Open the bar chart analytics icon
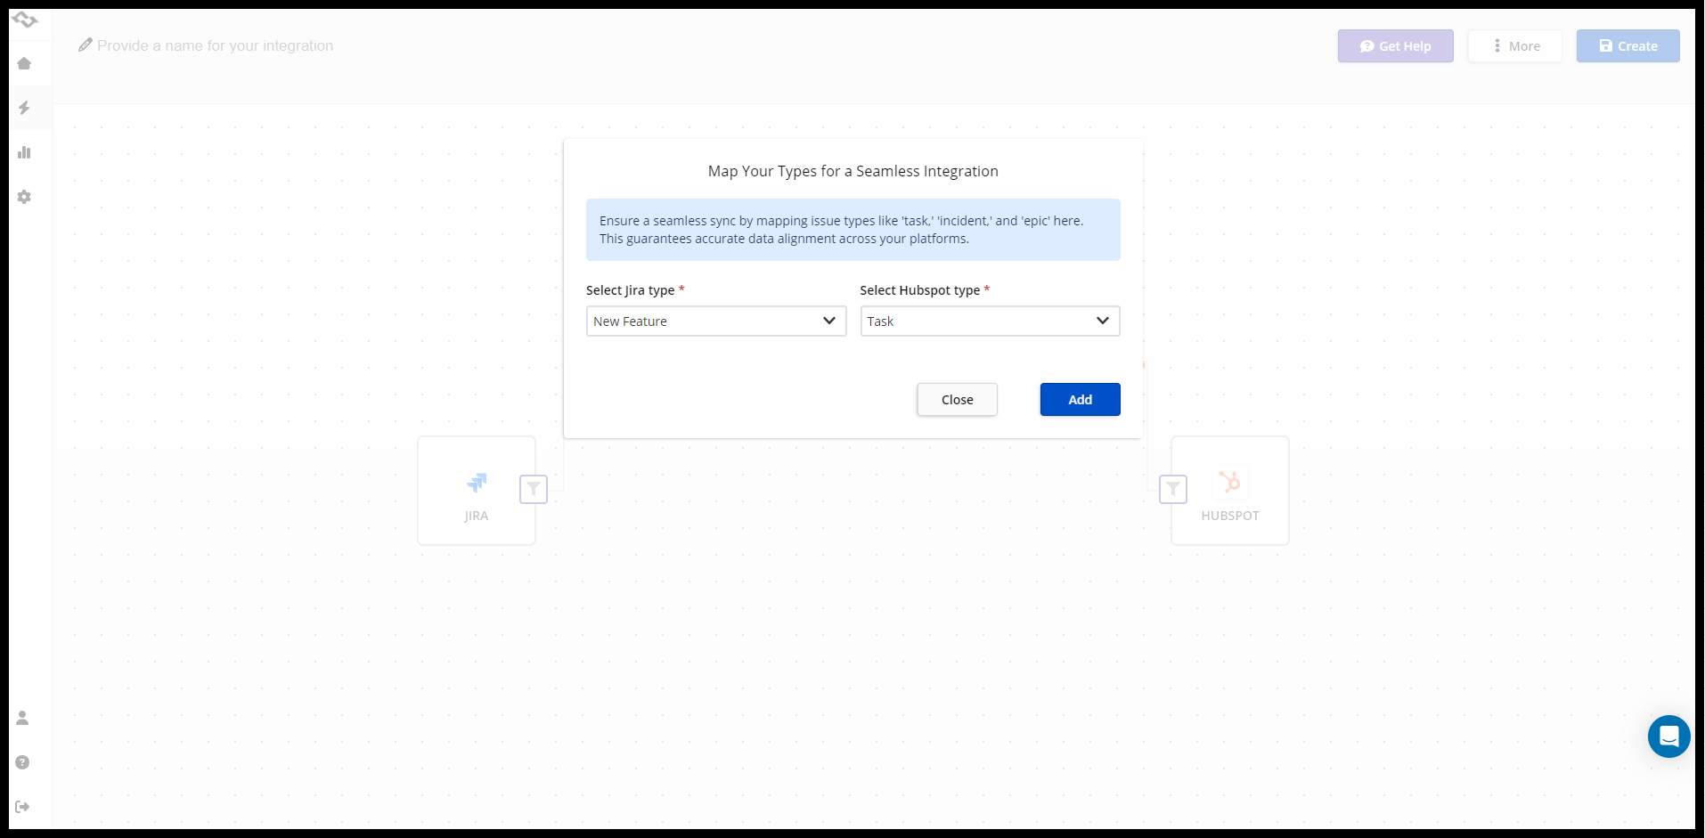Image resolution: width=1705 pixels, height=838 pixels. pyautogui.click(x=24, y=152)
